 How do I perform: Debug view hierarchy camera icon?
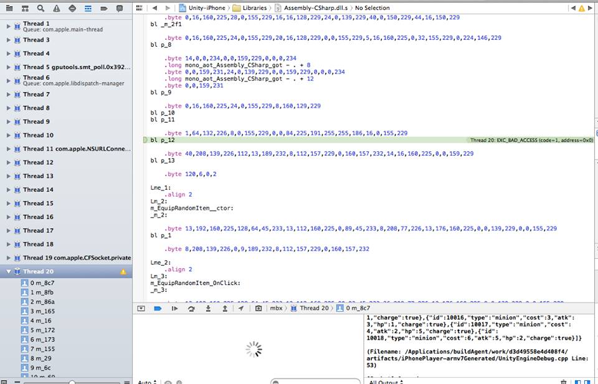258,308
